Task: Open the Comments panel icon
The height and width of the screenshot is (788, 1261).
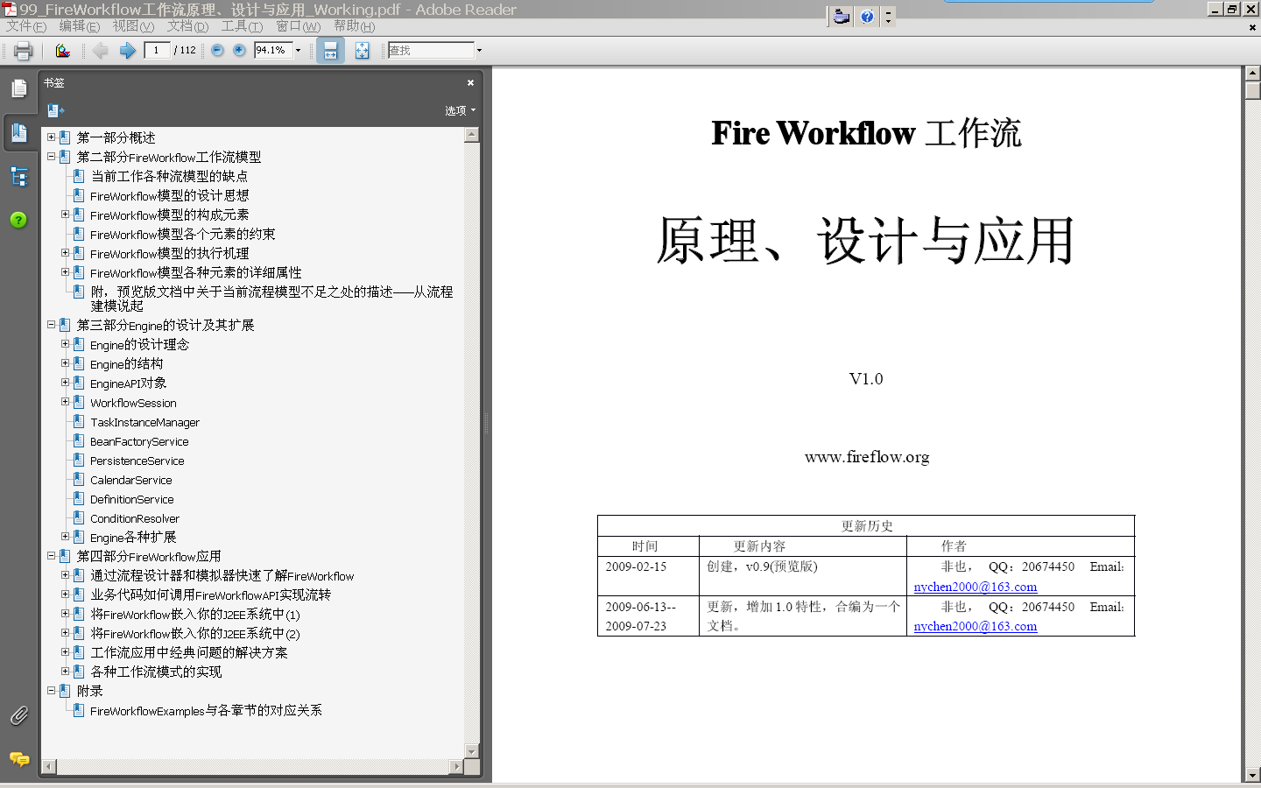Action: (19, 758)
